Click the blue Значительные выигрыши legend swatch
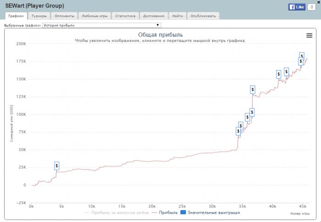 [x=183, y=212]
